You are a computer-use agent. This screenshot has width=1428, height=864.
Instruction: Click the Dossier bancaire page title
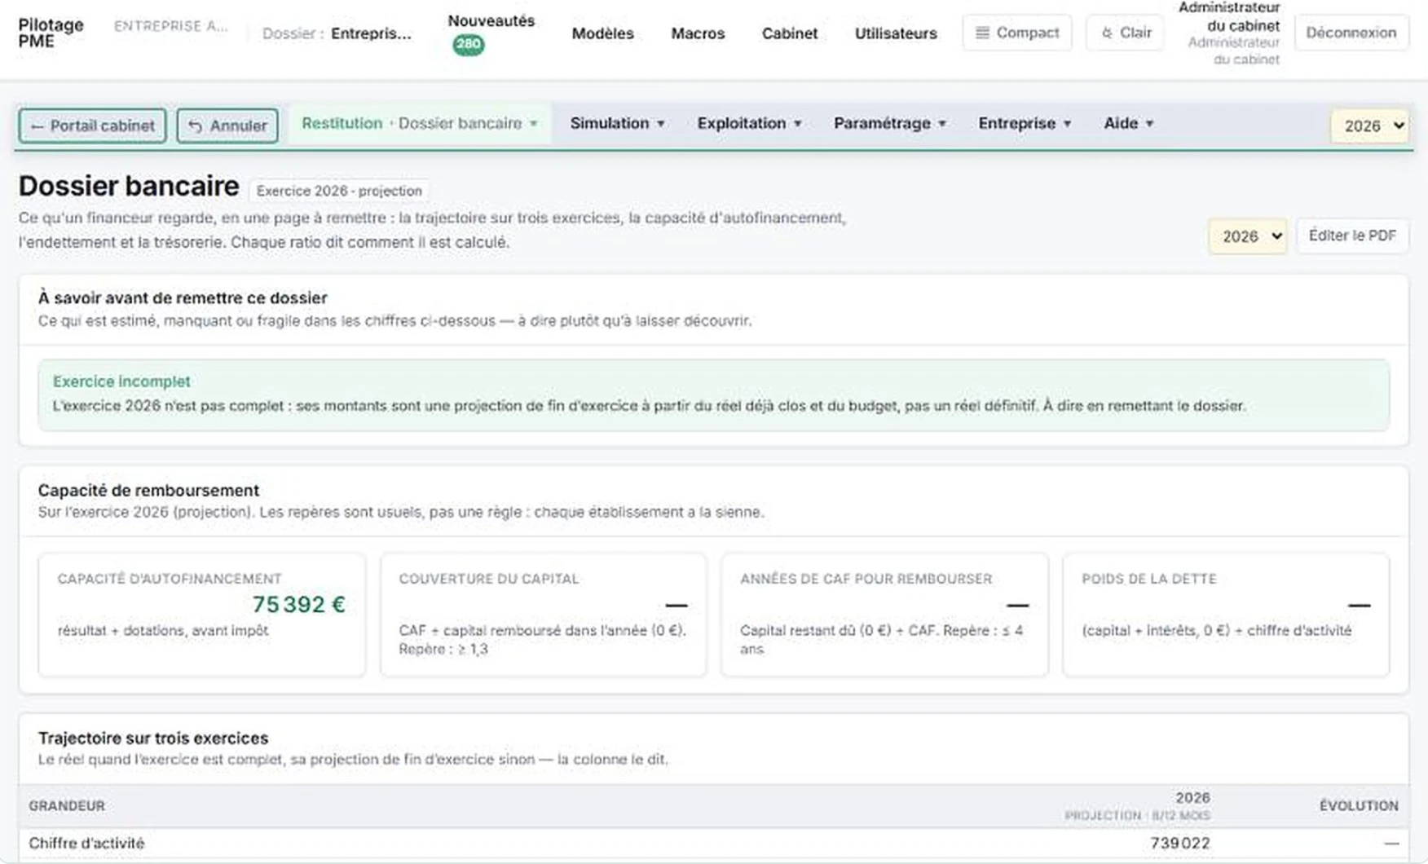(129, 186)
